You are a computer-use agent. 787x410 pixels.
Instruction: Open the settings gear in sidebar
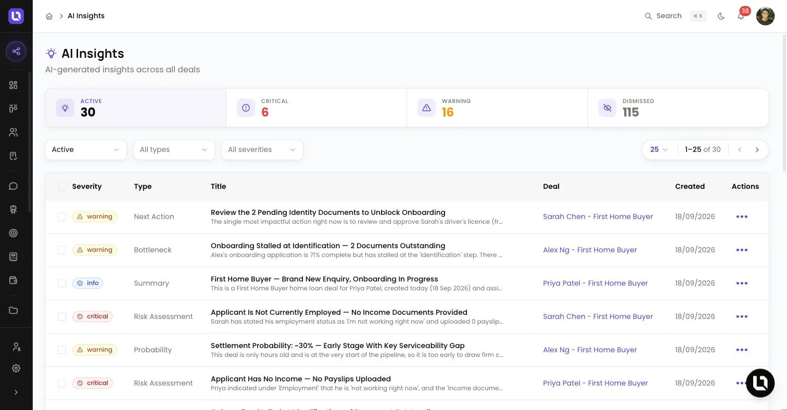click(16, 368)
